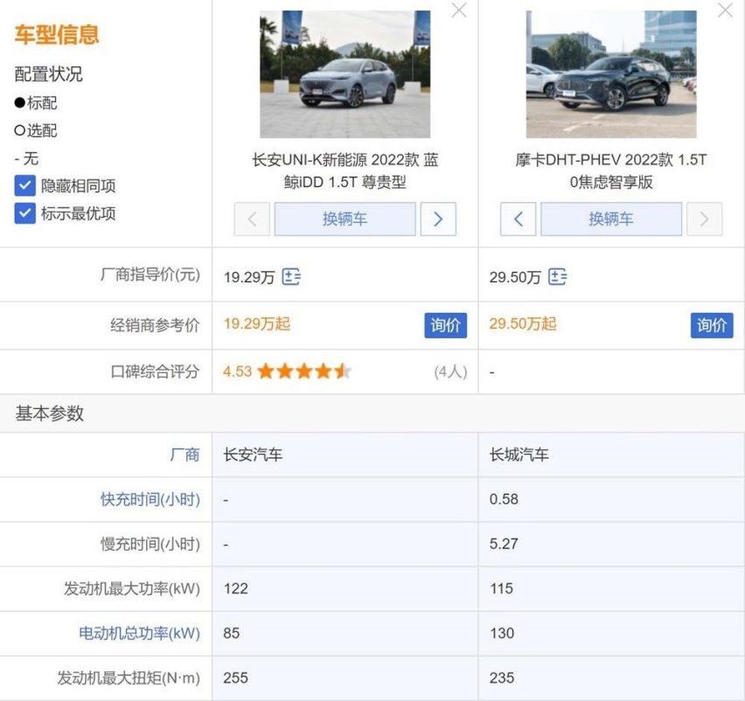Click the 基本参数 section header

(x=50, y=413)
